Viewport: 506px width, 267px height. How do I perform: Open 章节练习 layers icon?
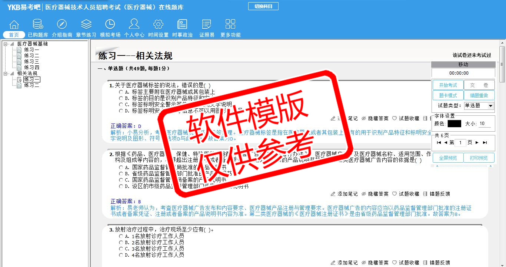86,24
